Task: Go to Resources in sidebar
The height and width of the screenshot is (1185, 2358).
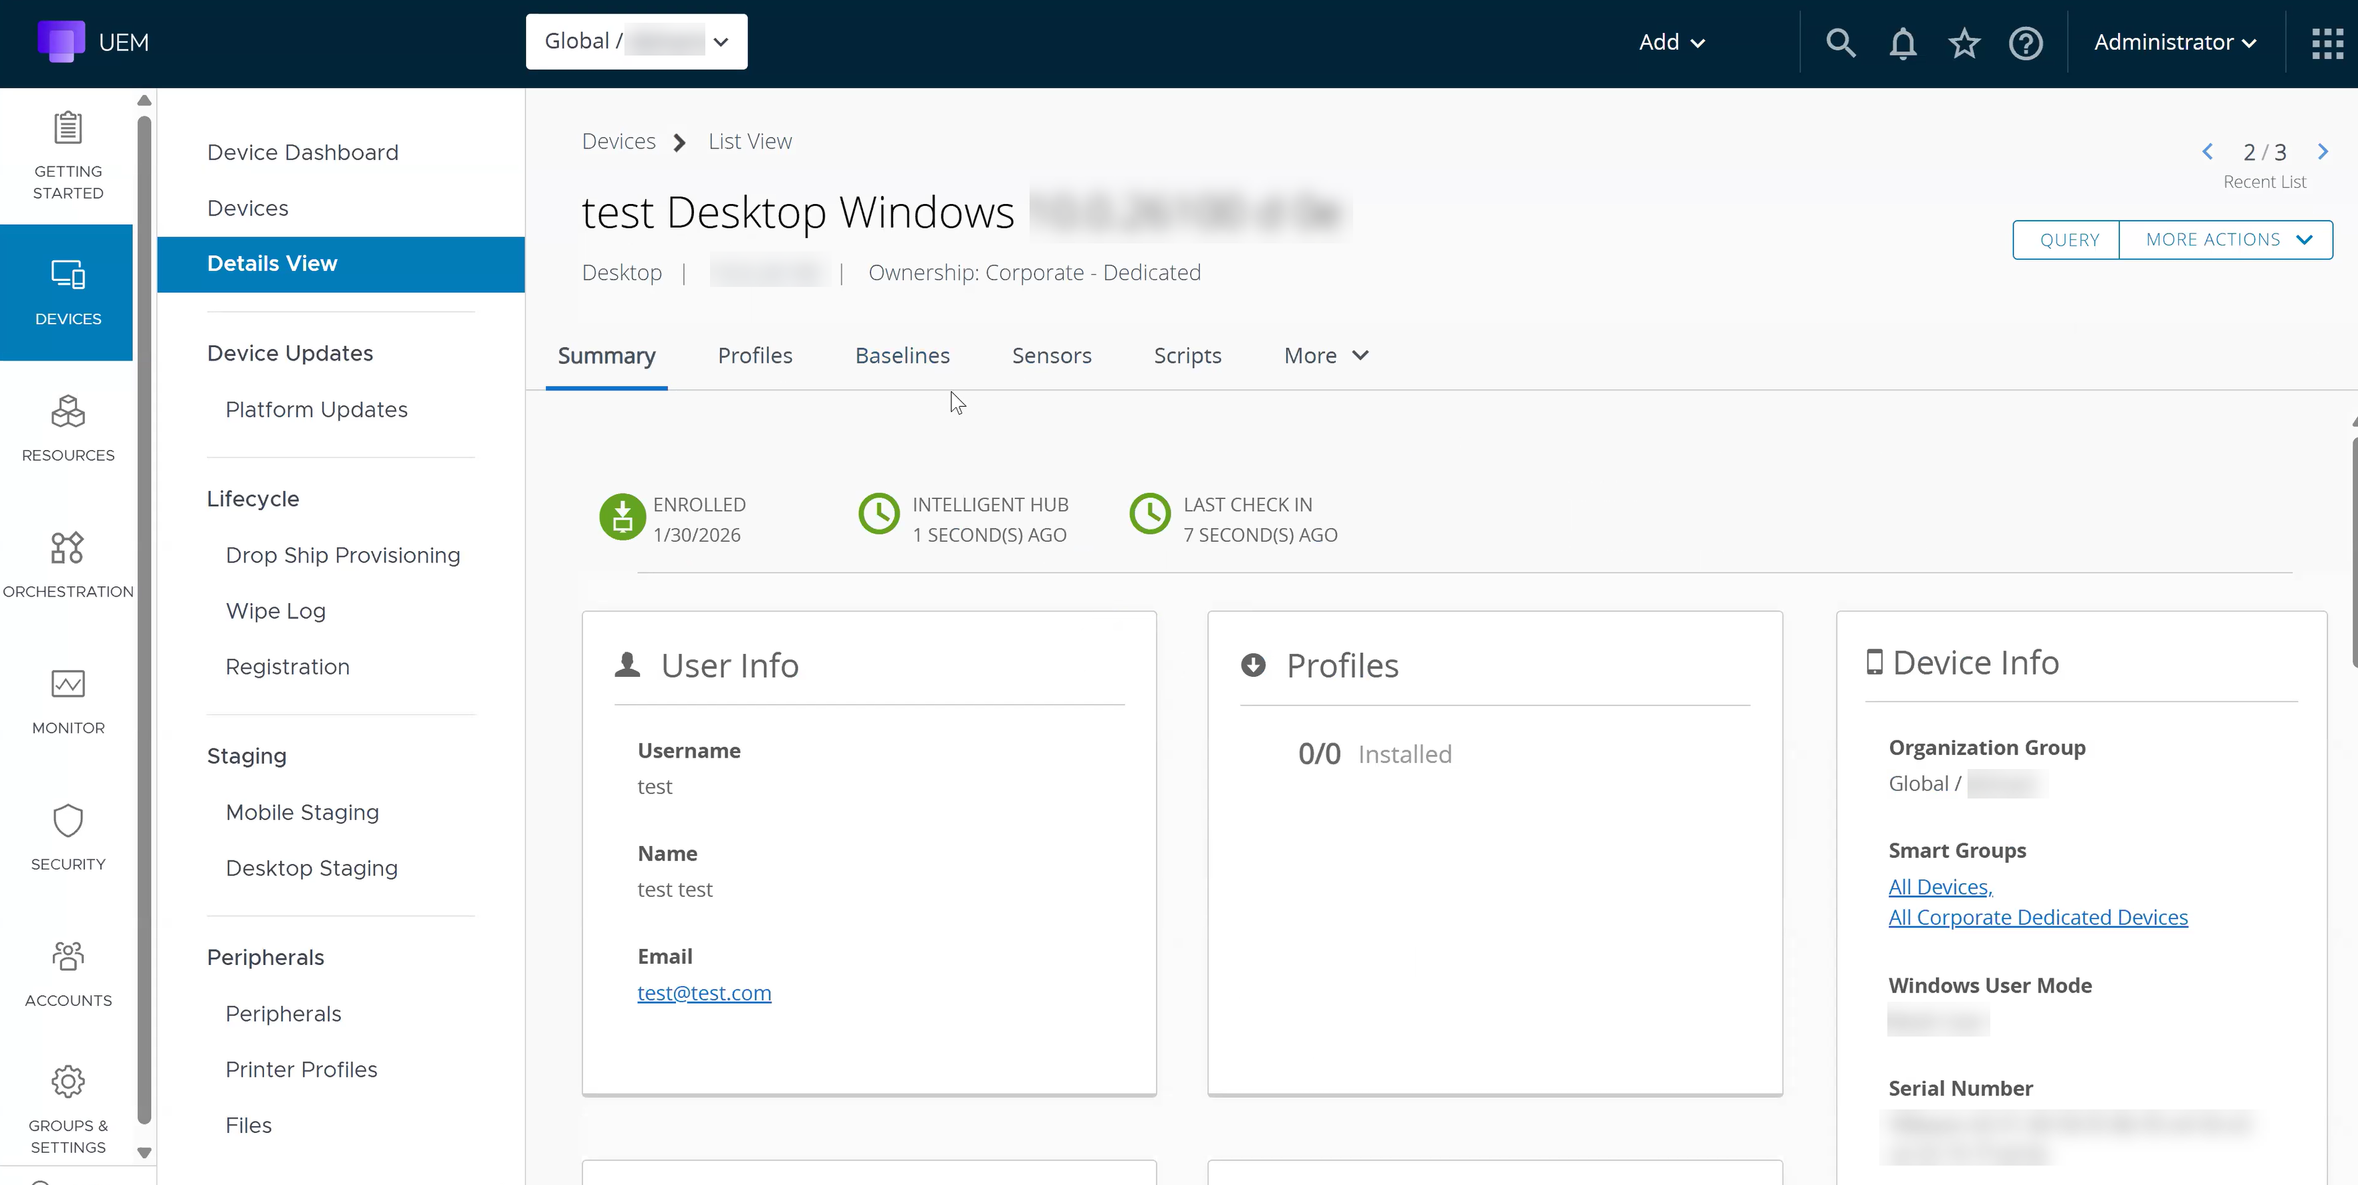Action: 68,429
